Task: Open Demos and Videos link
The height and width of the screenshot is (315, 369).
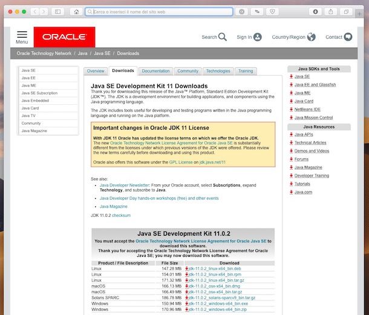Action: click(x=312, y=151)
